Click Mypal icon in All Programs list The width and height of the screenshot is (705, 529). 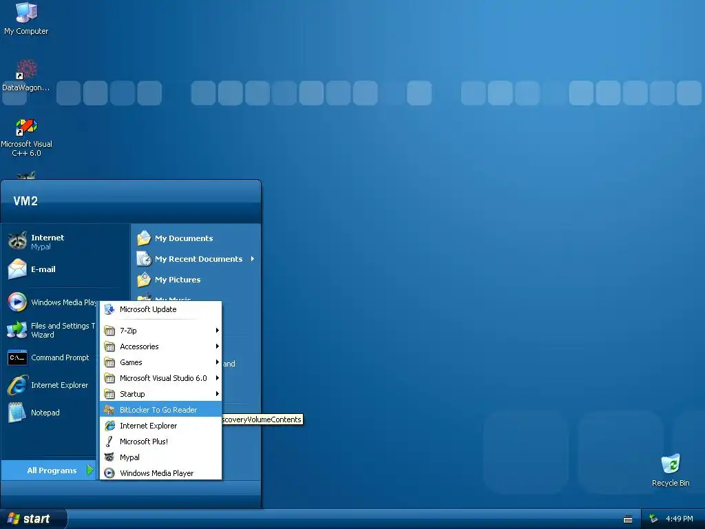pos(109,457)
